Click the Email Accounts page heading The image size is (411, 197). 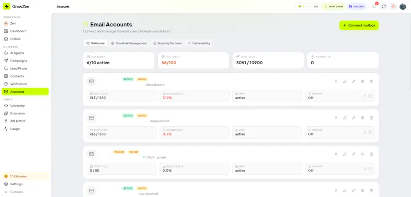111,25
